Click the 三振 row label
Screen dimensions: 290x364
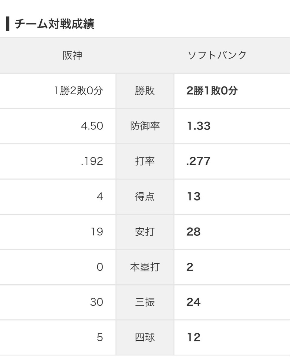(145, 302)
